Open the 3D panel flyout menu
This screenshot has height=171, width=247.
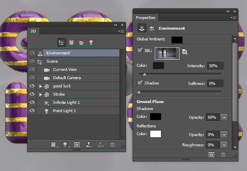(x=121, y=31)
